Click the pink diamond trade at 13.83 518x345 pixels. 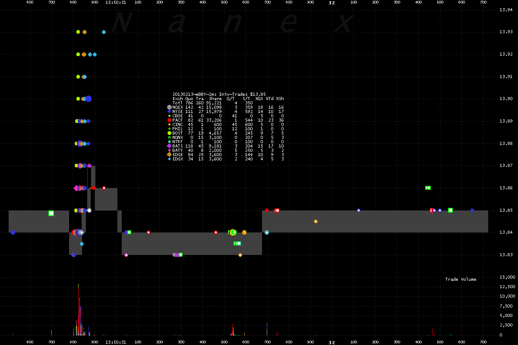point(126,255)
